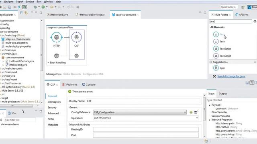The image size is (257, 144).
Task: Select the CXF response icon
Action: click(x=77, y=56)
